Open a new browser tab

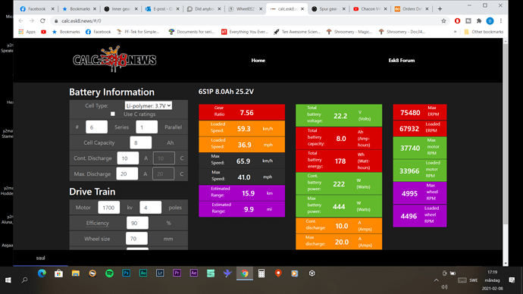[x=440, y=9]
